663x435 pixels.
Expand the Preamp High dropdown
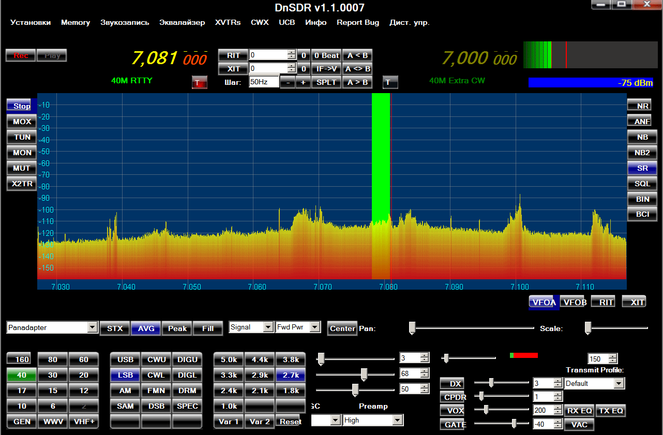click(x=397, y=421)
